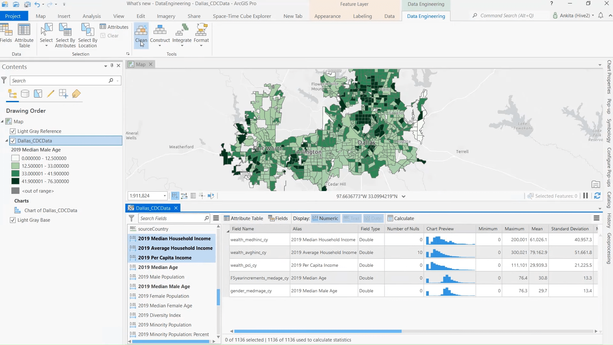Image resolution: width=613 pixels, height=345 pixels.
Task: Toggle visibility of Dallas_CDCData layer
Action: click(13, 141)
